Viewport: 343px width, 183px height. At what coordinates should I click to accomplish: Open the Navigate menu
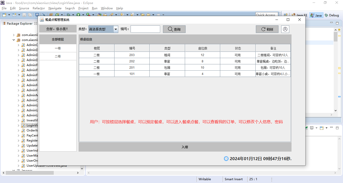click(55, 8)
